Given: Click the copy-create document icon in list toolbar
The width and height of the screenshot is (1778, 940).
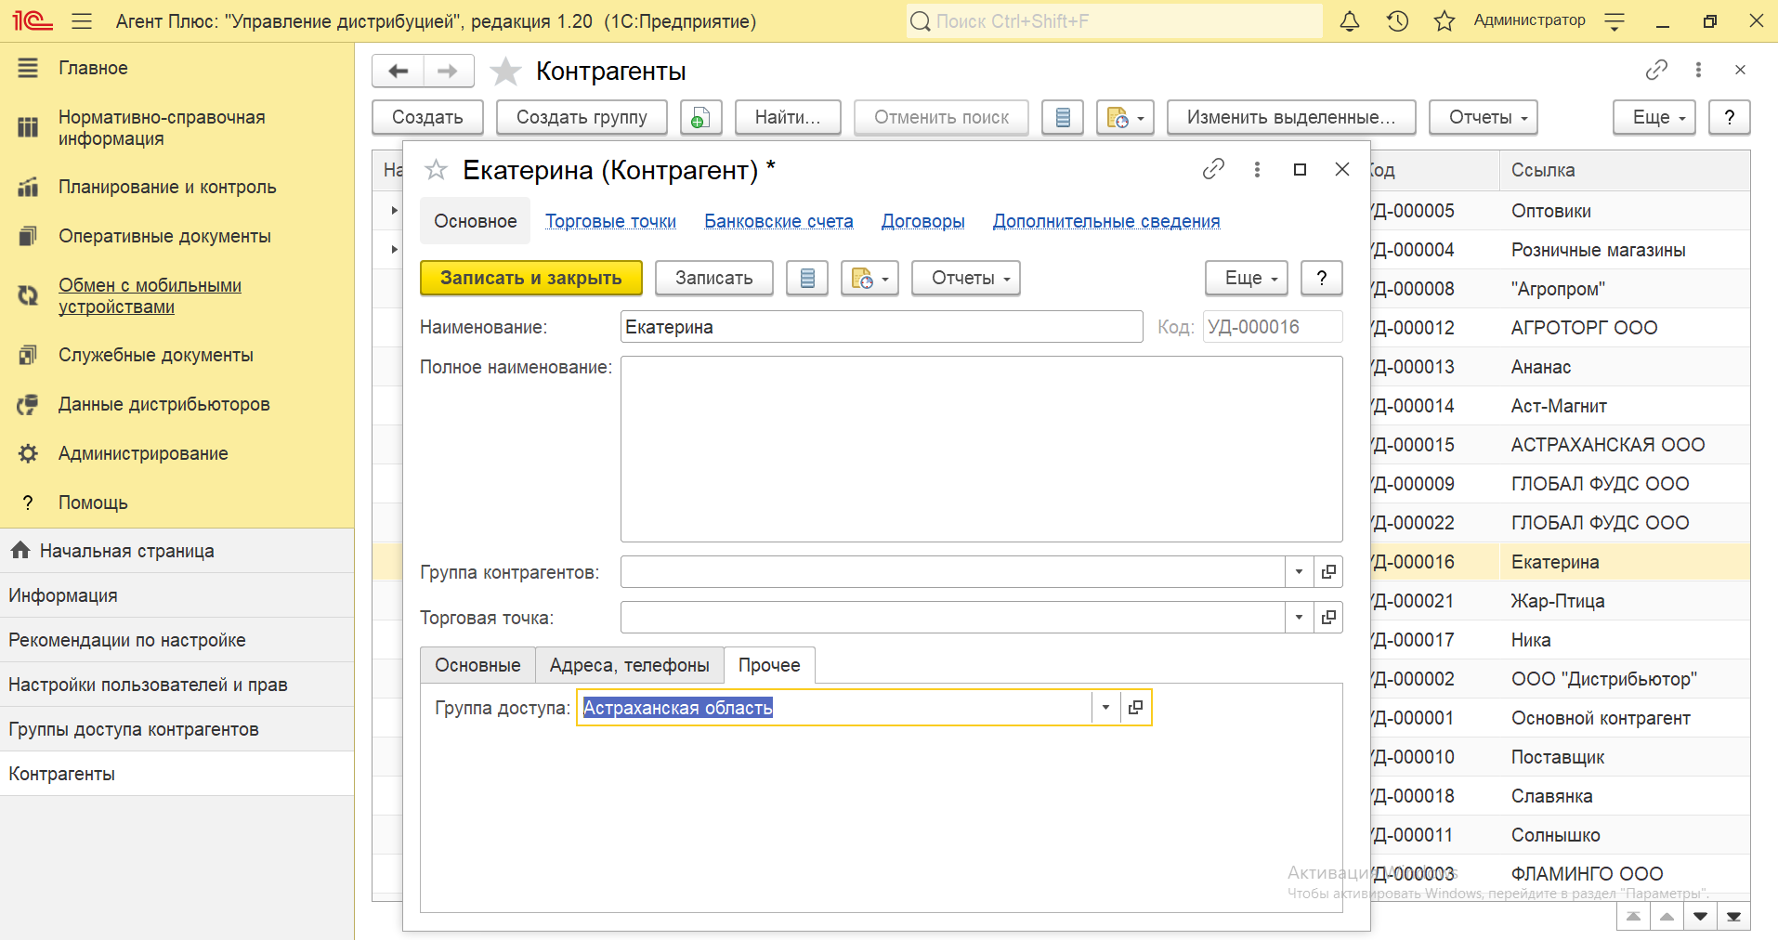Looking at the screenshot, I should (x=700, y=118).
